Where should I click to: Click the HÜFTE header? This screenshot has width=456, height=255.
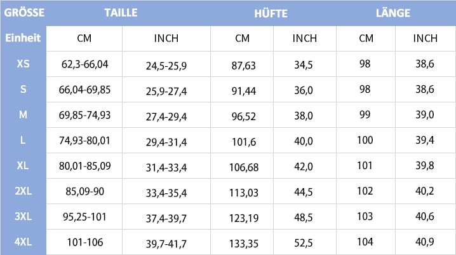[271, 13]
